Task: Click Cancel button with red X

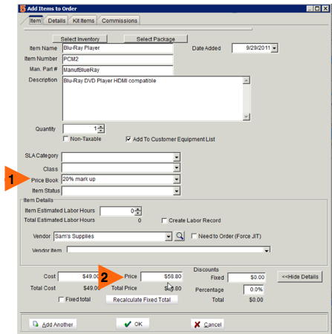Action: (207, 324)
